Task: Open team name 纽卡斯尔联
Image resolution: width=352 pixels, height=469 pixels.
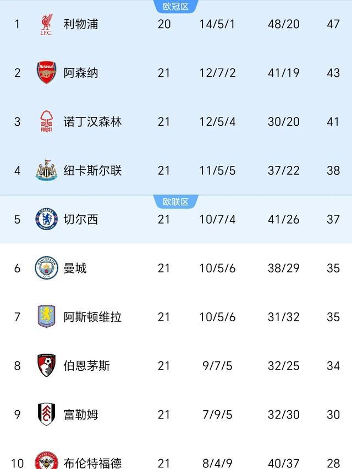Action: point(92,170)
